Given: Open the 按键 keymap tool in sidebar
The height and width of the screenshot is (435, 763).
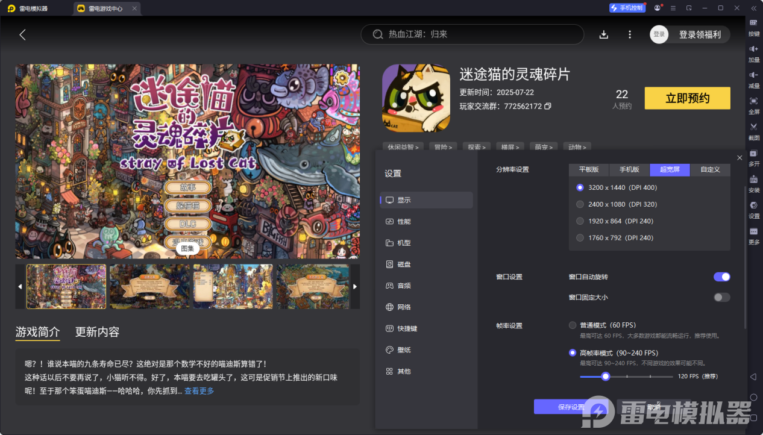Looking at the screenshot, I should click(x=753, y=28).
